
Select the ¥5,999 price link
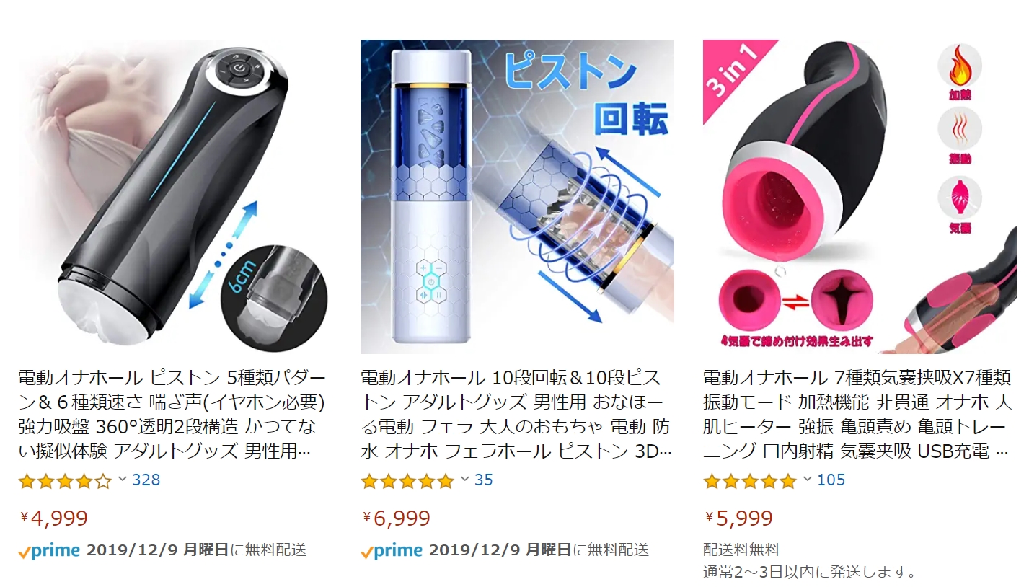pos(739,518)
